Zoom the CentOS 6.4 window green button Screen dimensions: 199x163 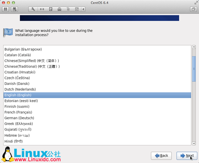coord(13,3)
